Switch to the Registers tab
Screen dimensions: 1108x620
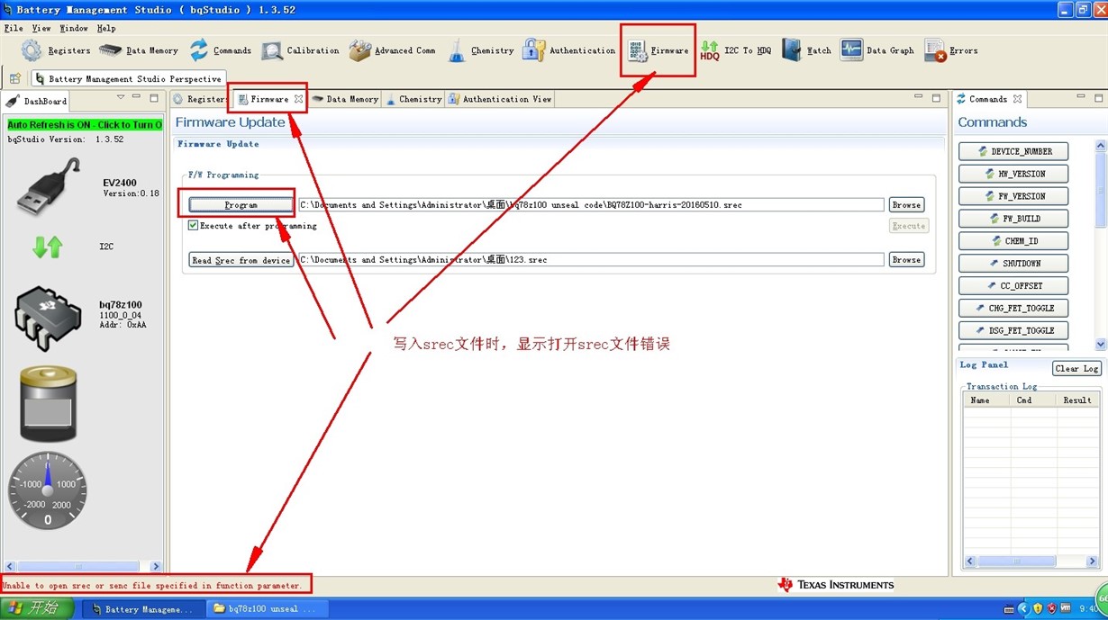point(200,99)
